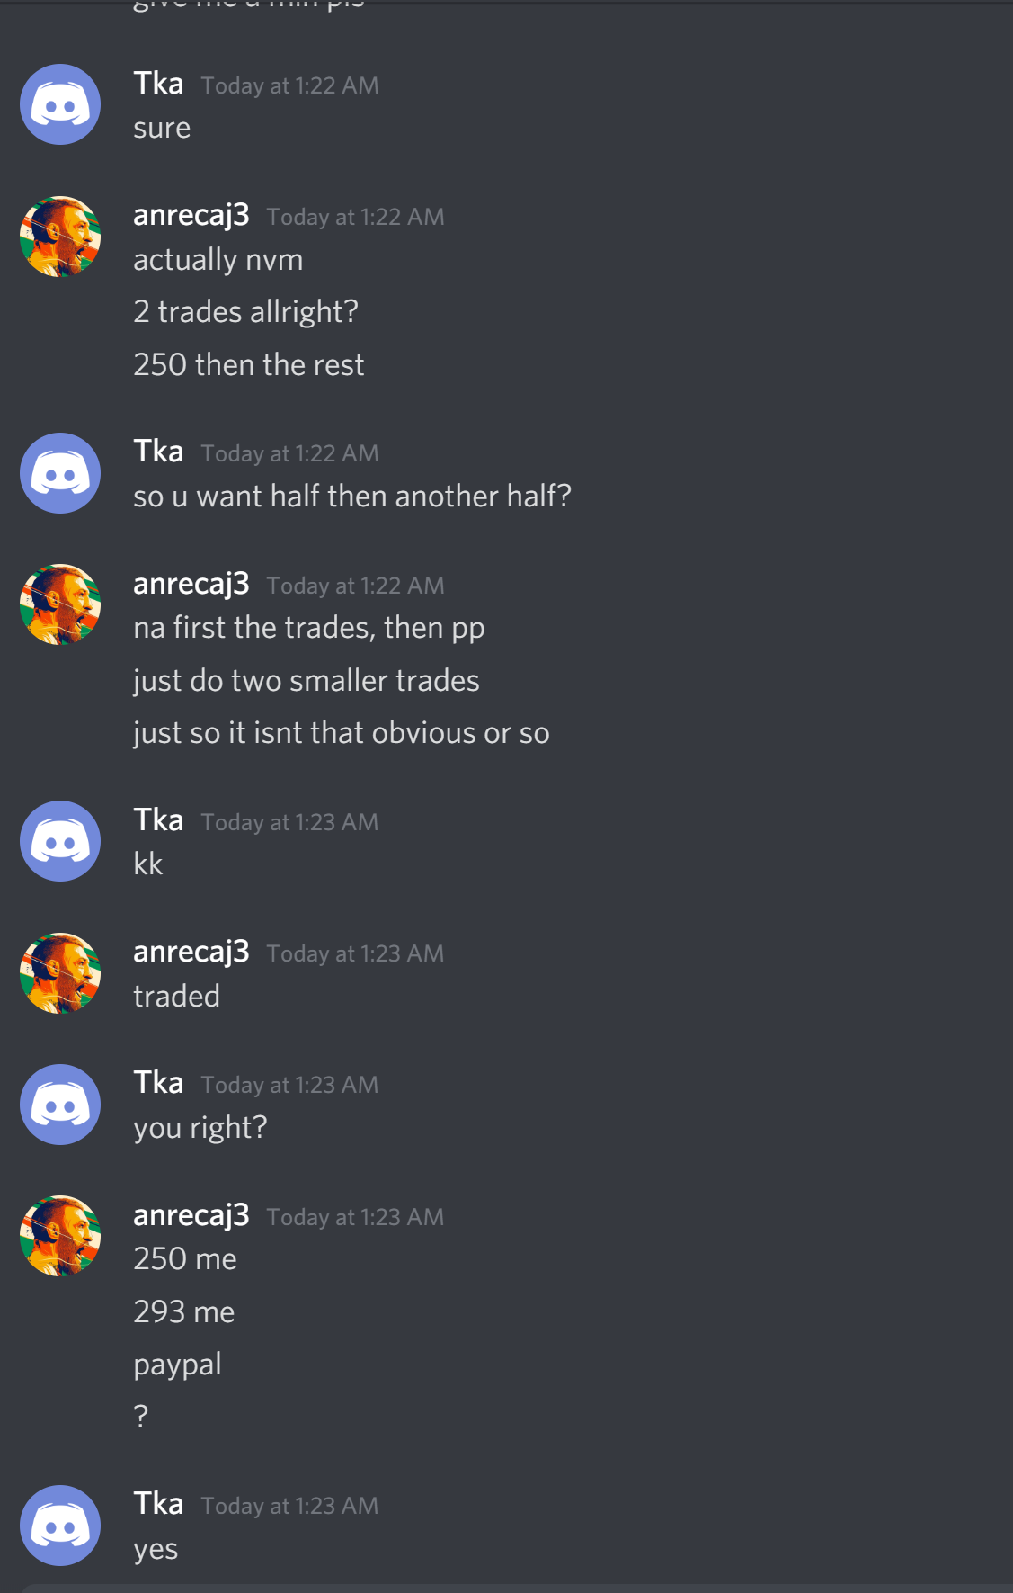Open Tka's avatar beside "so u want half"
The height and width of the screenshot is (1593, 1013).
tap(60, 473)
